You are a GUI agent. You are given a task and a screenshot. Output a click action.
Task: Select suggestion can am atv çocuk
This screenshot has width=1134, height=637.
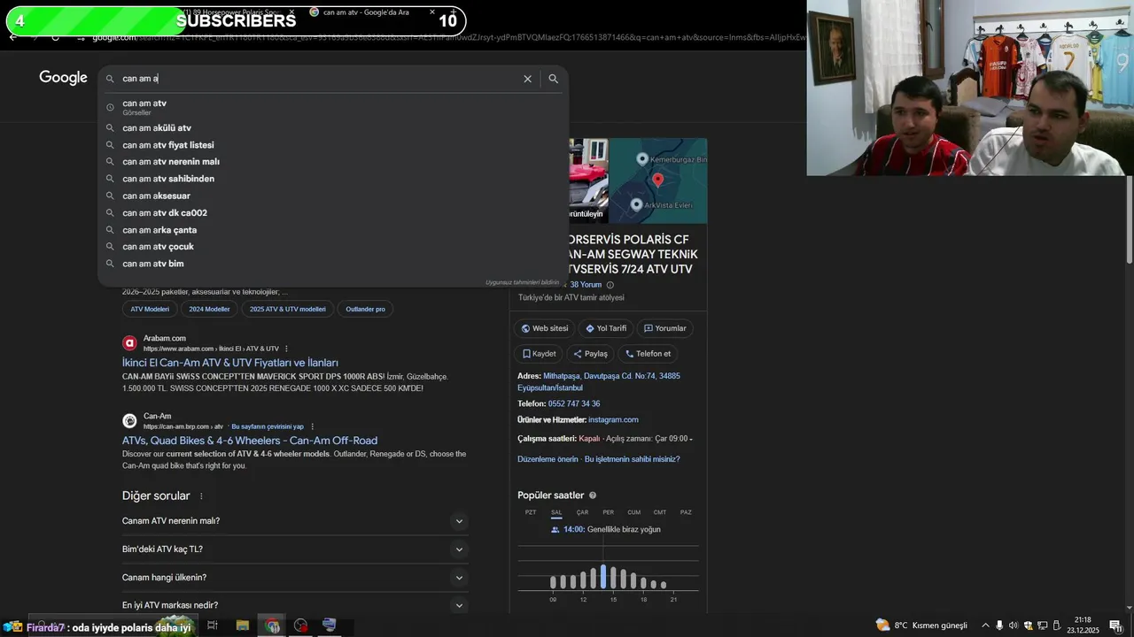tap(332, 247)
